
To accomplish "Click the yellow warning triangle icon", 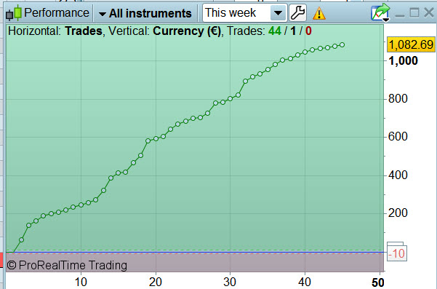I will click(x=319, y=13).
